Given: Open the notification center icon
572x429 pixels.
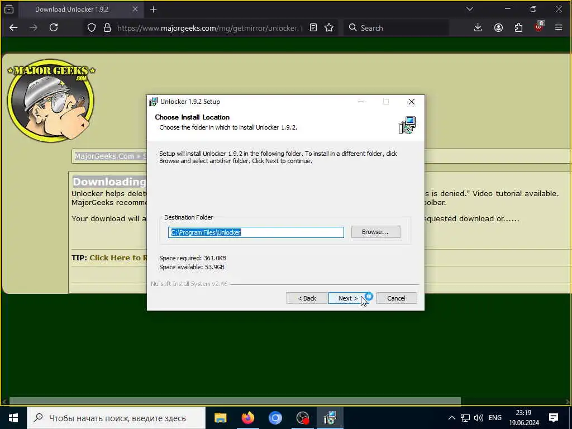Looking at the screenshot, I should pos(554,418).
